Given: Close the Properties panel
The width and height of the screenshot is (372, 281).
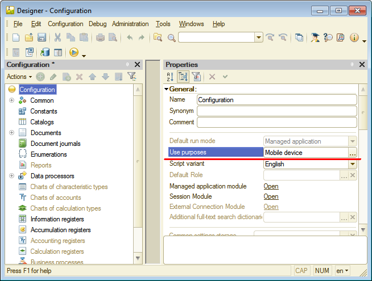Looking at the screenshot, I should (x=362, y=64).
